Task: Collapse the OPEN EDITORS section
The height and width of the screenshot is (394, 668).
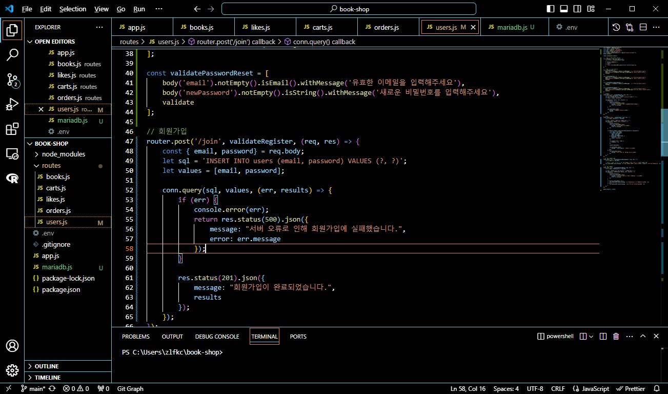Action: pyautogui.click(x=68, y=42)
